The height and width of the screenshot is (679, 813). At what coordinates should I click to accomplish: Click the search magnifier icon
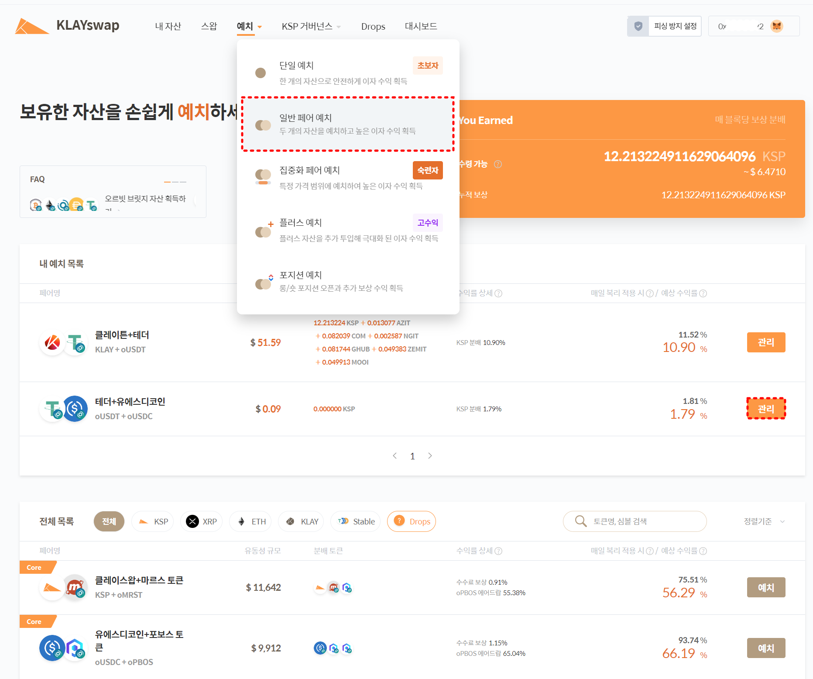[x=580, y=521]
